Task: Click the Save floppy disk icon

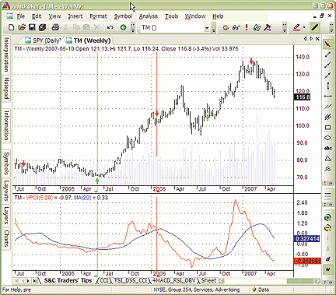Action: click(32, 27)
